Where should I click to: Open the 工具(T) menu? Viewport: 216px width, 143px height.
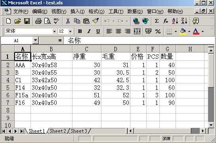coord(116,12)
